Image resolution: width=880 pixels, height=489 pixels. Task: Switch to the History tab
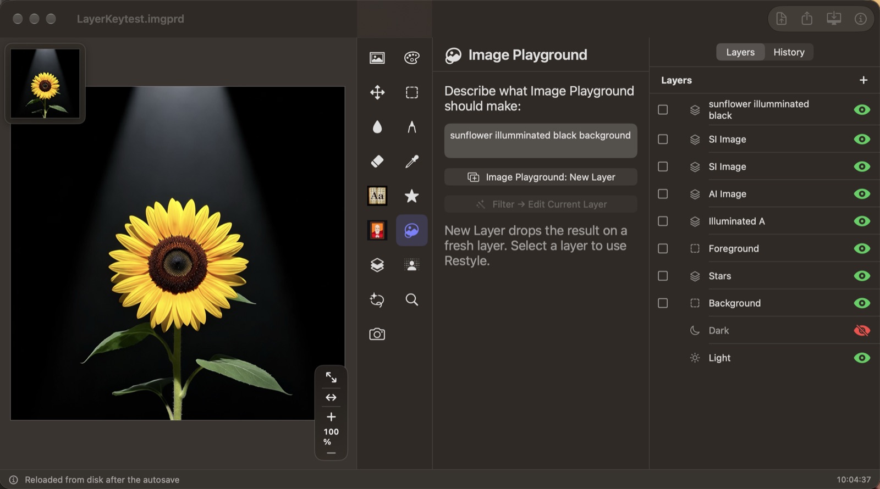click(789, 52)
